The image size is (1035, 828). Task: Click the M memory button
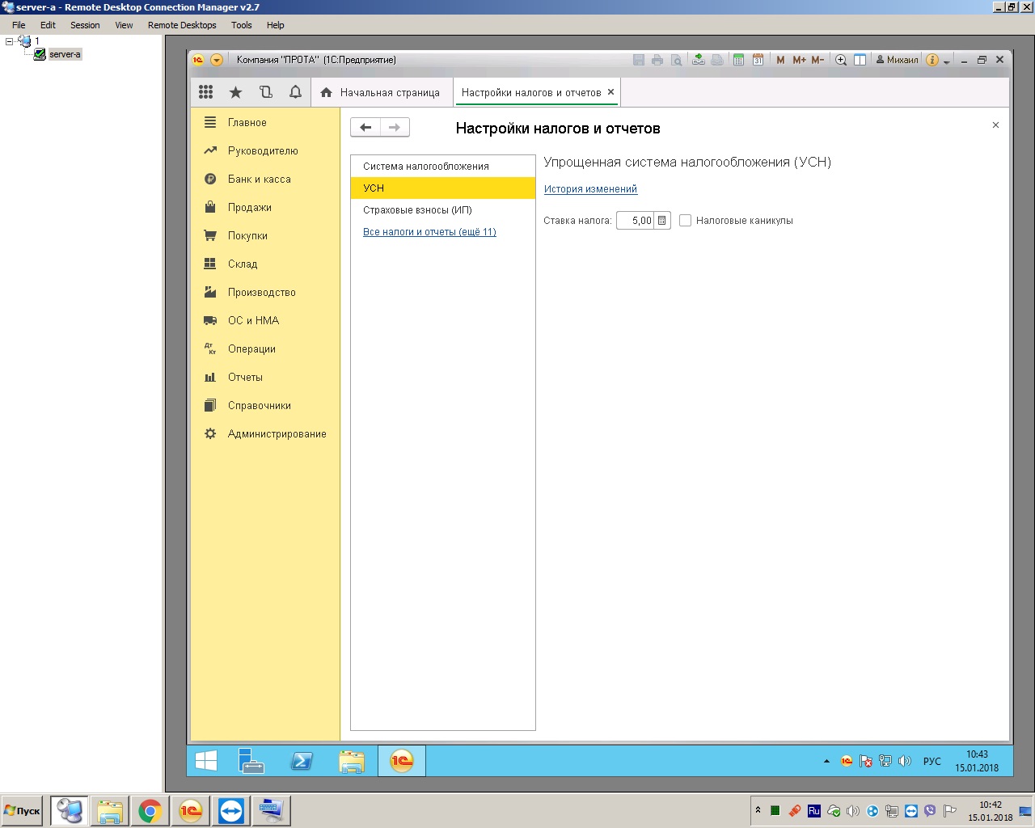780,60
